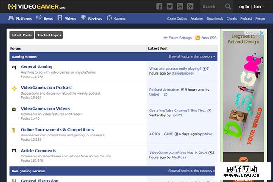Open the Article Comments forum
The width and height of the screenshot is (273, 182).
click(x=39, y=151)
